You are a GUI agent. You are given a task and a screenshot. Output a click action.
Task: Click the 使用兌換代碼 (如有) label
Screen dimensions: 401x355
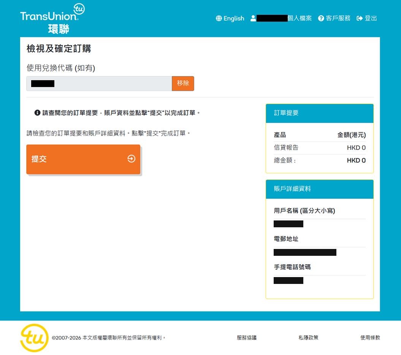click(x=61, y=68)
